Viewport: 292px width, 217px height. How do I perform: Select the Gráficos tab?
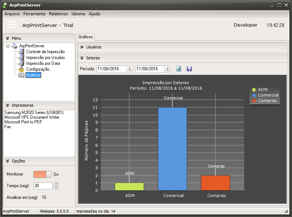[x=86, y=37]
